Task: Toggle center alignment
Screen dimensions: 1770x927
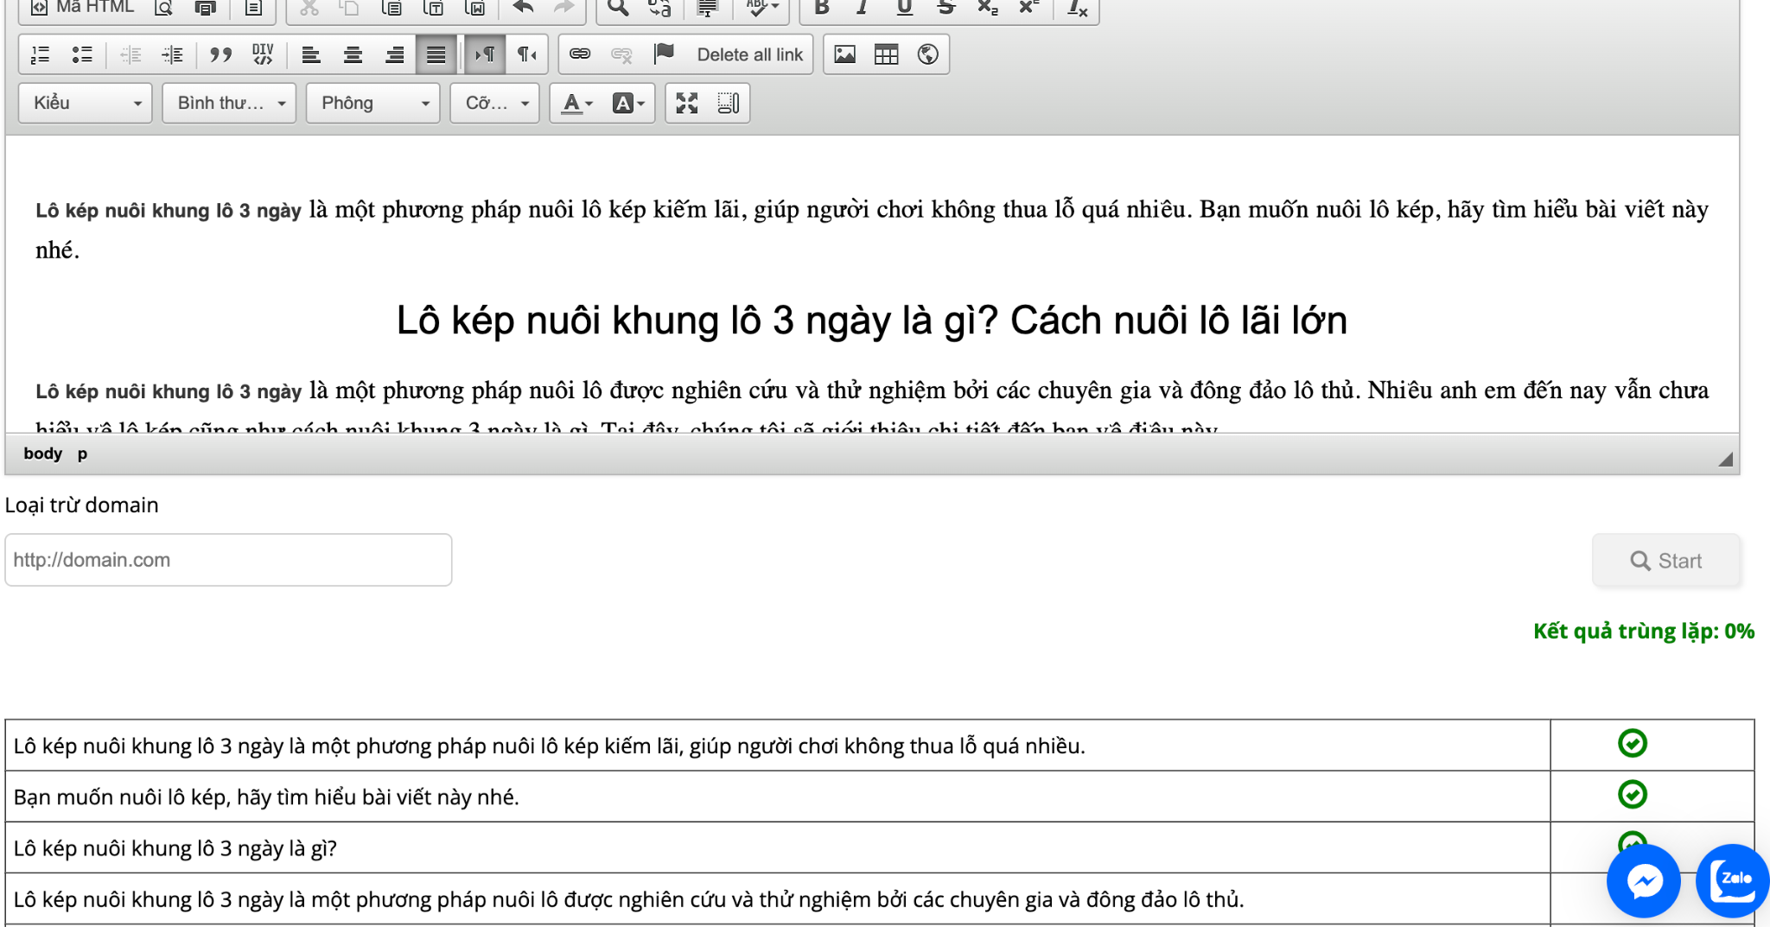Action: (353, 54)
